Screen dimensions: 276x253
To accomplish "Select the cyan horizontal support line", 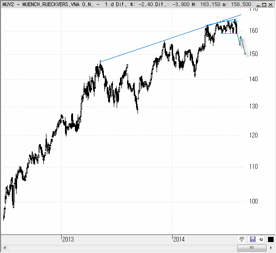I will coord(230,33).
